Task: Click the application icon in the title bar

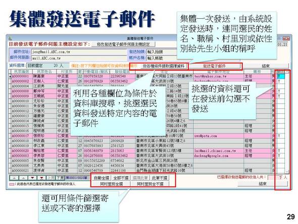Action: pyautogui.click(x=10, y=38)
